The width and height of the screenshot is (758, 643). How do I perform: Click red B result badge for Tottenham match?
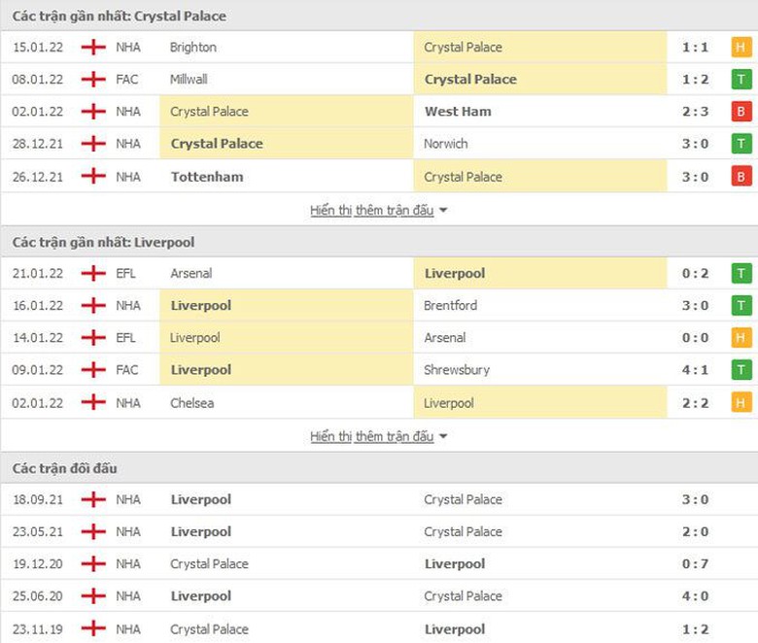741,177
